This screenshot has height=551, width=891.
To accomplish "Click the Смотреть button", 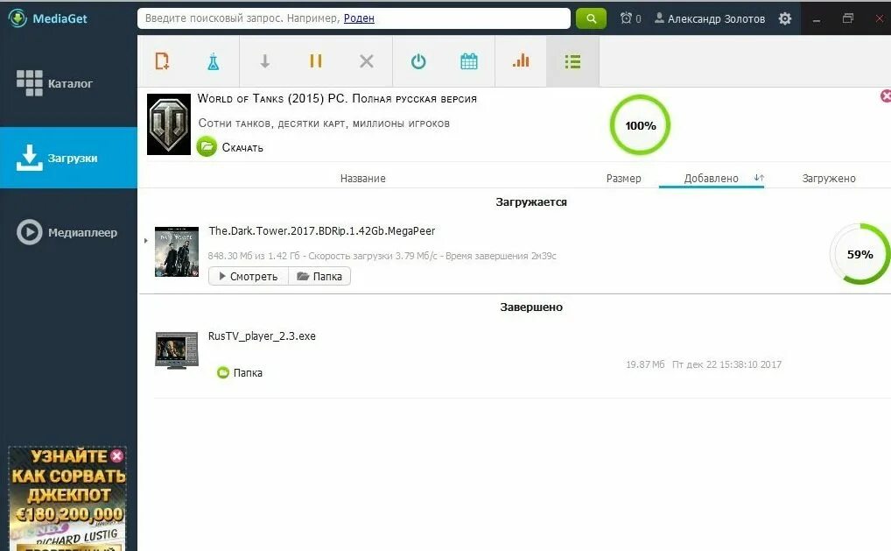I will click(x=249, y=276).
